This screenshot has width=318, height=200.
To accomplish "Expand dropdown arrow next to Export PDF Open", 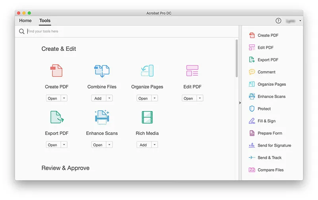I will [x=64, y=145].
